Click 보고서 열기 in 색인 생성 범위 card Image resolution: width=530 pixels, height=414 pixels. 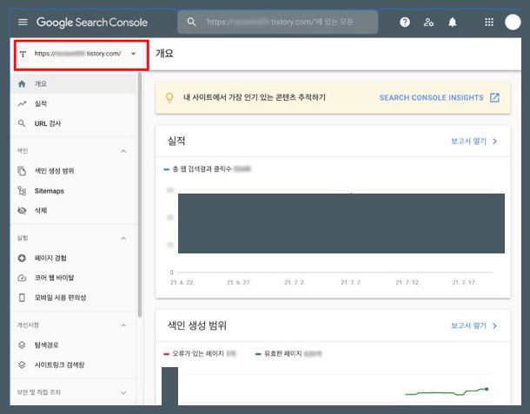click(468, 325)
